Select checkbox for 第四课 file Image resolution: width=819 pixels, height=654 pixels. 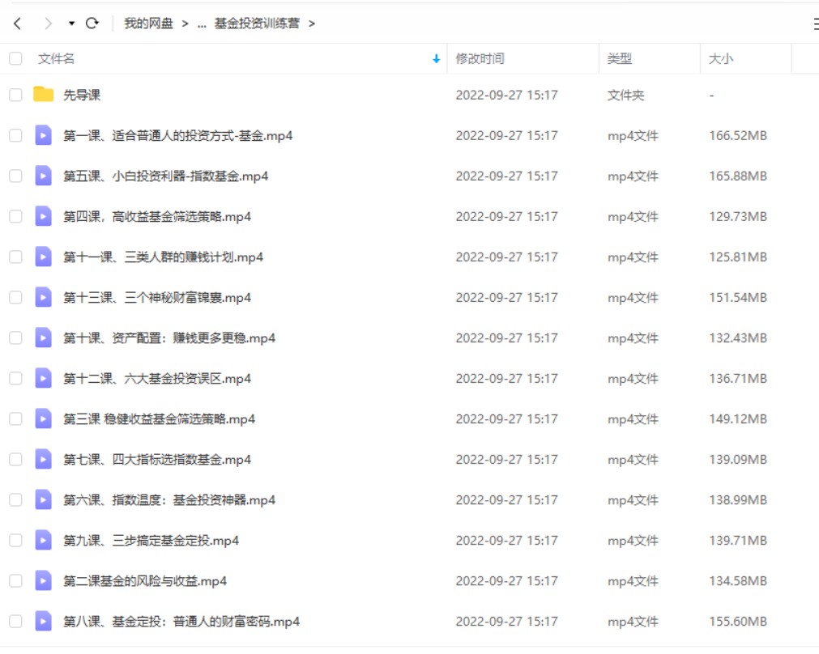(15, 217)
